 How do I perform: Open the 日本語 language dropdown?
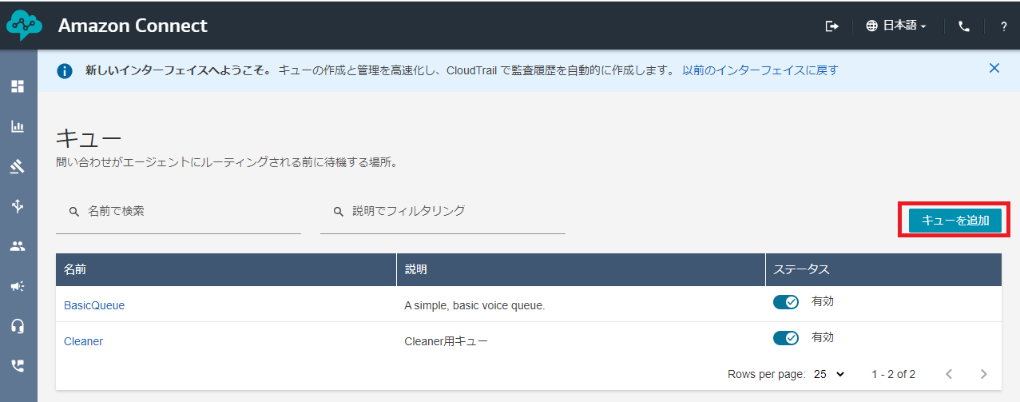[x=896, y=26]
